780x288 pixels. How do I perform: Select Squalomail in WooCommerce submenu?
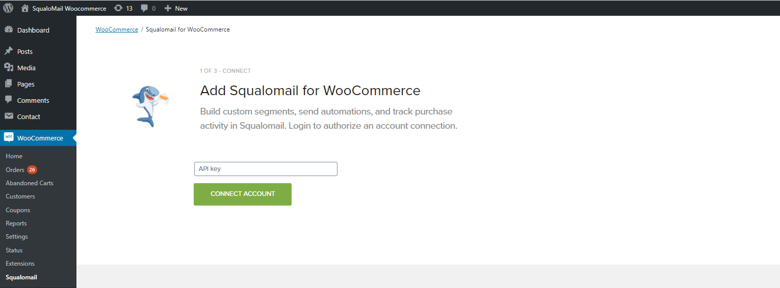pos(21,277)
